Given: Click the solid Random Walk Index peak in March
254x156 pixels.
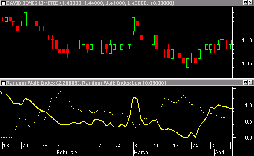Looking at the screenshot, I should (134, 97).
